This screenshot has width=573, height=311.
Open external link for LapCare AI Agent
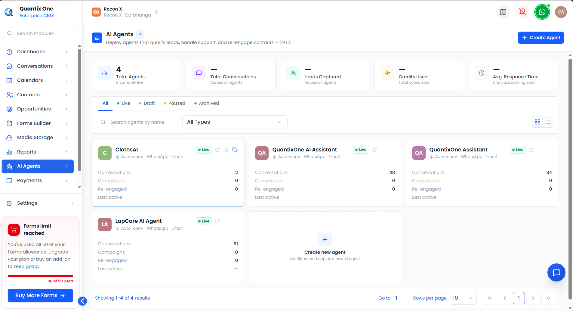pos(217,221)
